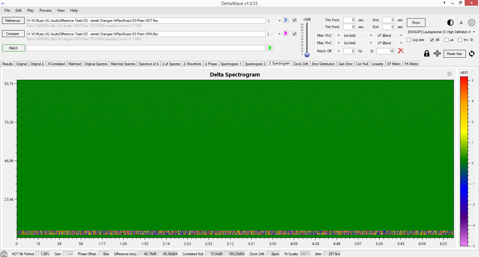Toggle the Reference file checkbox
This screenshot has width=479, height=257.
pyautogui.click(x=294, y=20)
